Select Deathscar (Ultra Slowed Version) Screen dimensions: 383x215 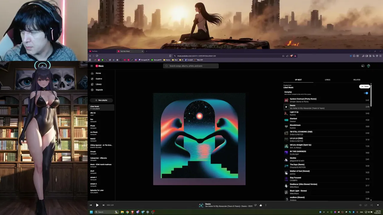click(x=327, y=186)
